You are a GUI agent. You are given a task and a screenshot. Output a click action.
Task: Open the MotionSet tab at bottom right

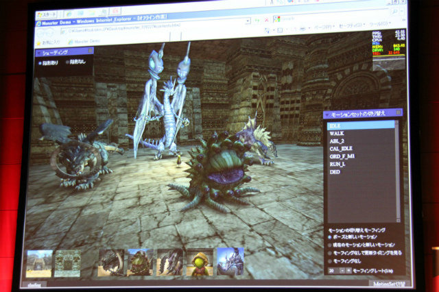click(x=389, y=284)
